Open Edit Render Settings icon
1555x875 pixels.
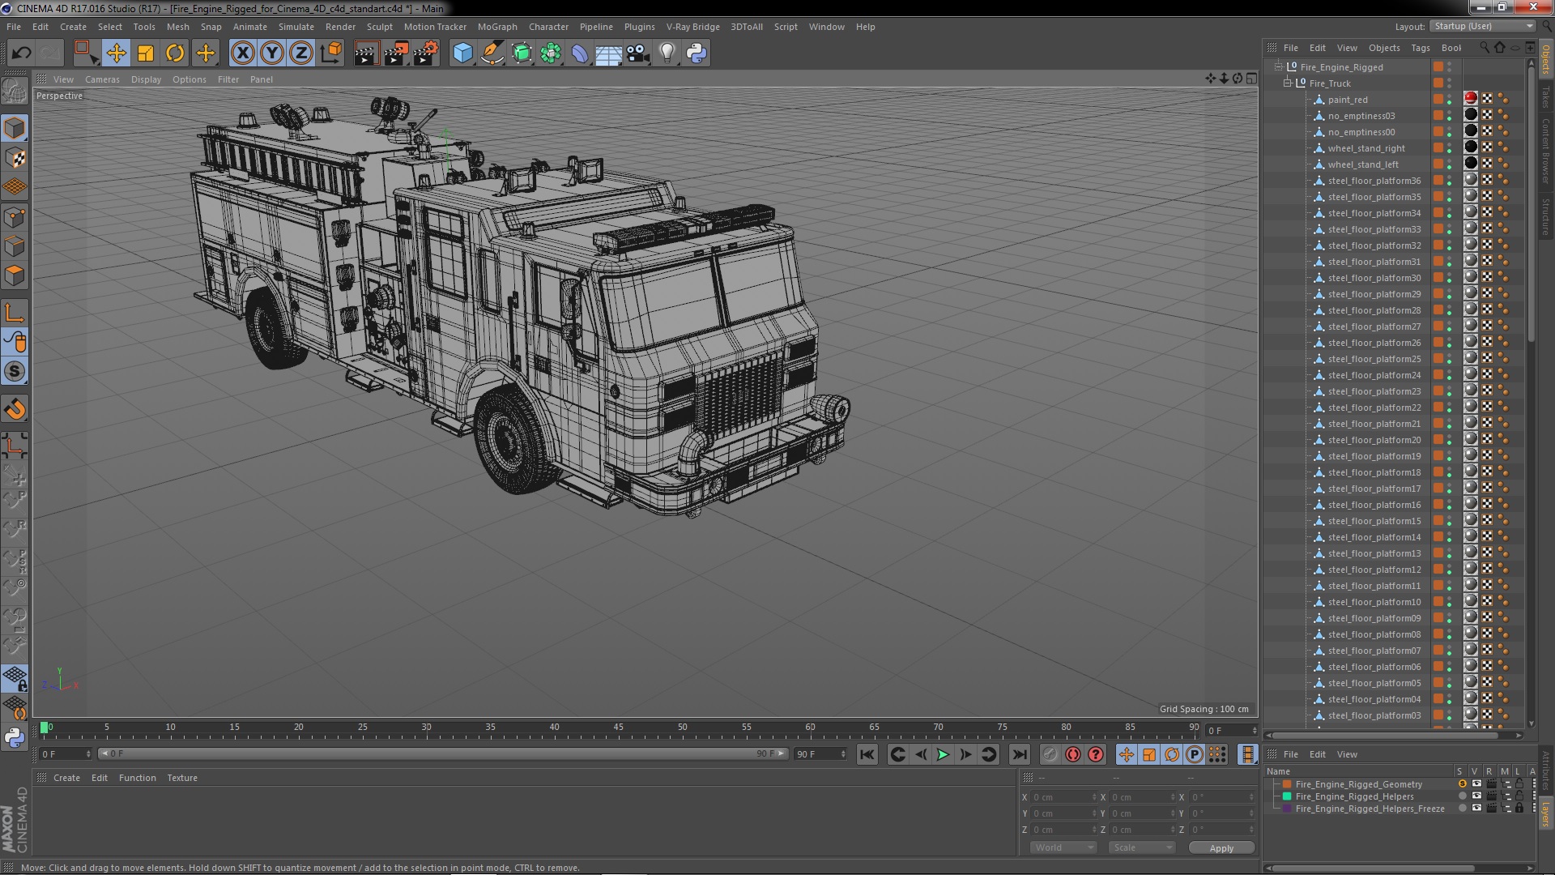coord(425,53)
